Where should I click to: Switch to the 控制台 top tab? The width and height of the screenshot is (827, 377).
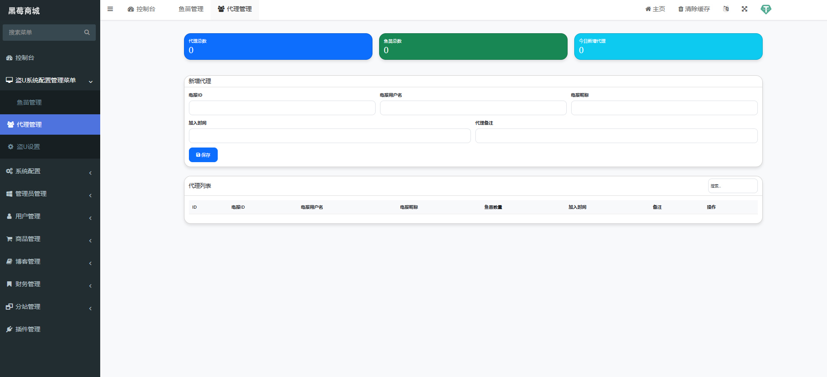point(142,9)
